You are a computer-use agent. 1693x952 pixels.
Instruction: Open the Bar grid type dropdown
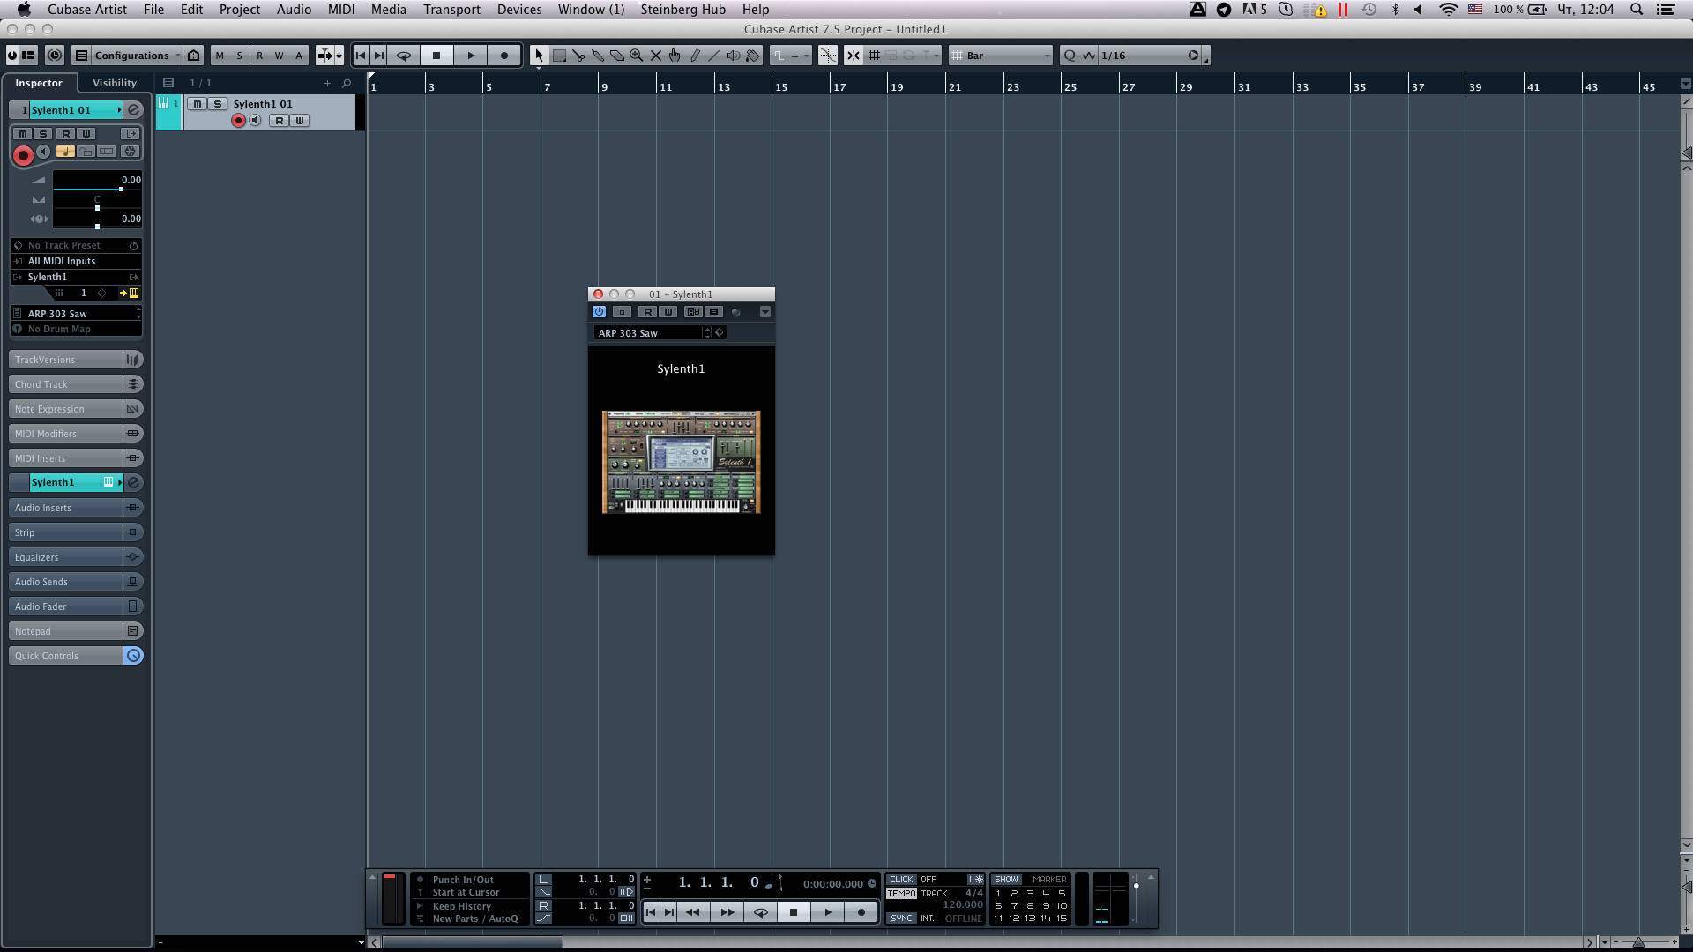[1001, 56]
